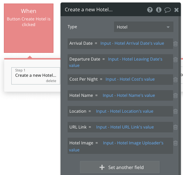Image resolution: width=183 pixels, height=175 pixels.
Task: Open the comment speech bubble icon
Action: coord(167,10)
